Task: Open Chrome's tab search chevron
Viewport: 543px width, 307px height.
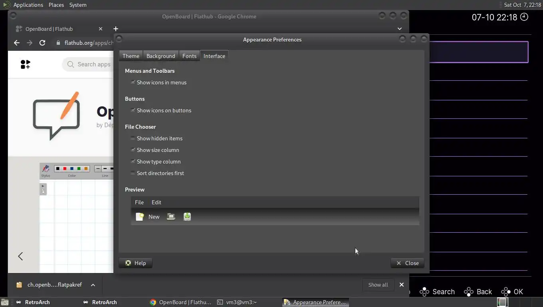Action: pyautogui.click(x=400, y=29)
